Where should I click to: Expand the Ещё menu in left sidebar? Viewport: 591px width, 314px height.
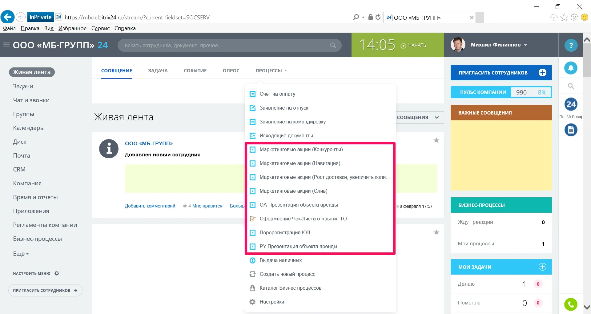pyautogui.click(x=21, y=254)
